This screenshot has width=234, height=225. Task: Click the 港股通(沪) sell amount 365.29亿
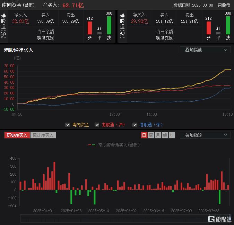point(70,21)
